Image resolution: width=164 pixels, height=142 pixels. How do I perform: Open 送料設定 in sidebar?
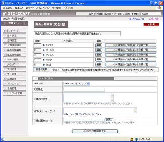tap(15, 40)
